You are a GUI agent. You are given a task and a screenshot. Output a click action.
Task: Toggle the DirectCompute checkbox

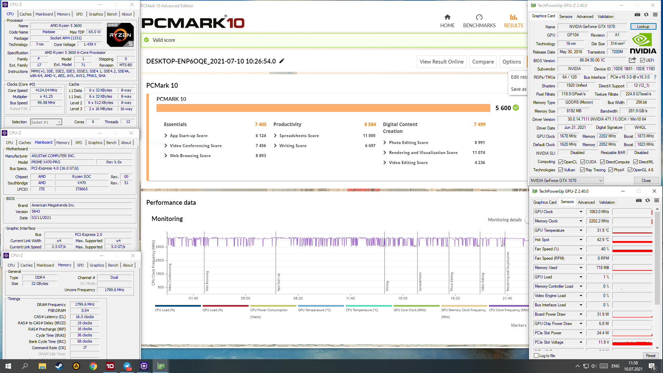point(603,162)
